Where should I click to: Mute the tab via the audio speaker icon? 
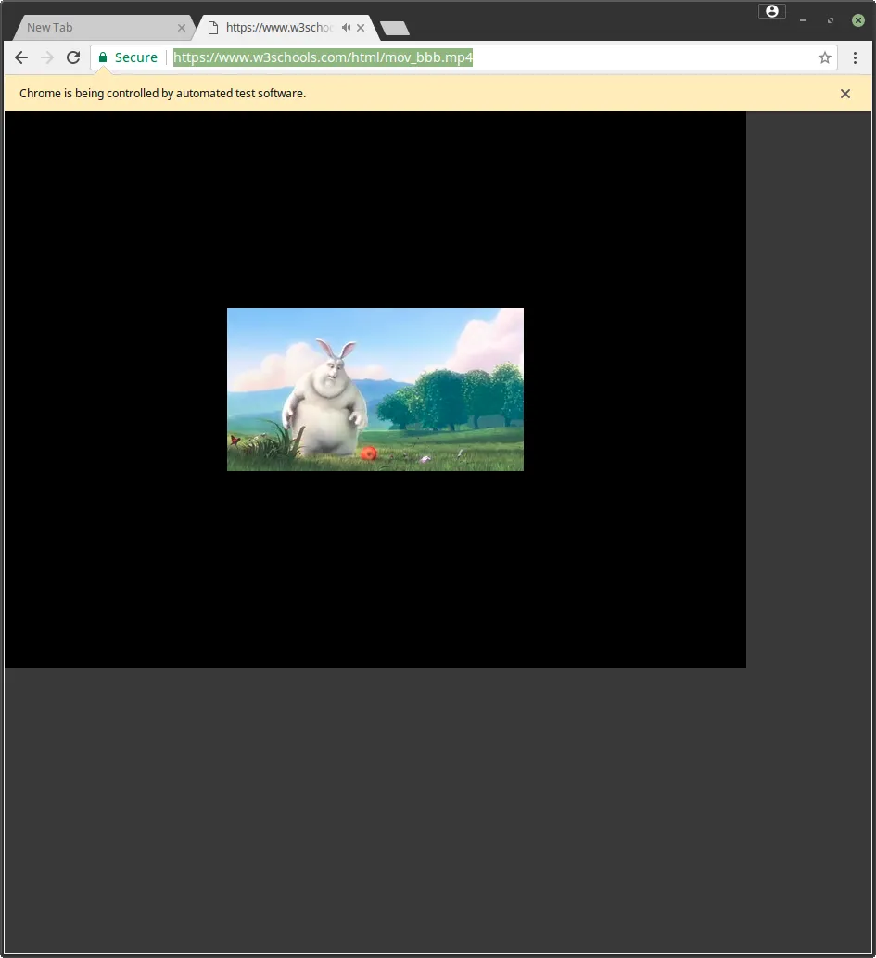[347, 28]
